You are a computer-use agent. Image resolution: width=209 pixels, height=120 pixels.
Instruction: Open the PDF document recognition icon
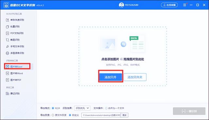tap(8, 33)
